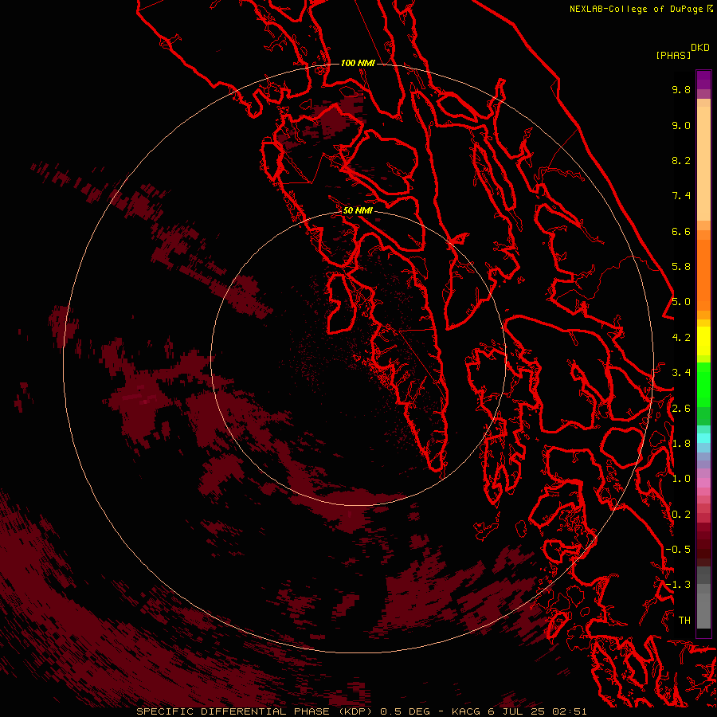Click the NEXLAB-College of DuPage credit text

click(x=636, y=9)
